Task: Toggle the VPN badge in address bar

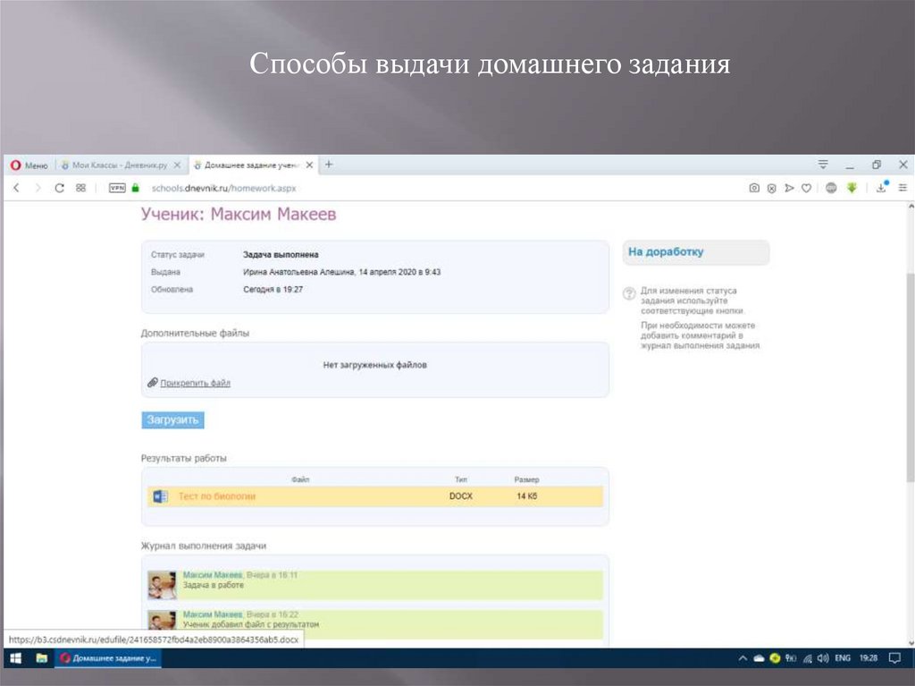Action: 117,188
